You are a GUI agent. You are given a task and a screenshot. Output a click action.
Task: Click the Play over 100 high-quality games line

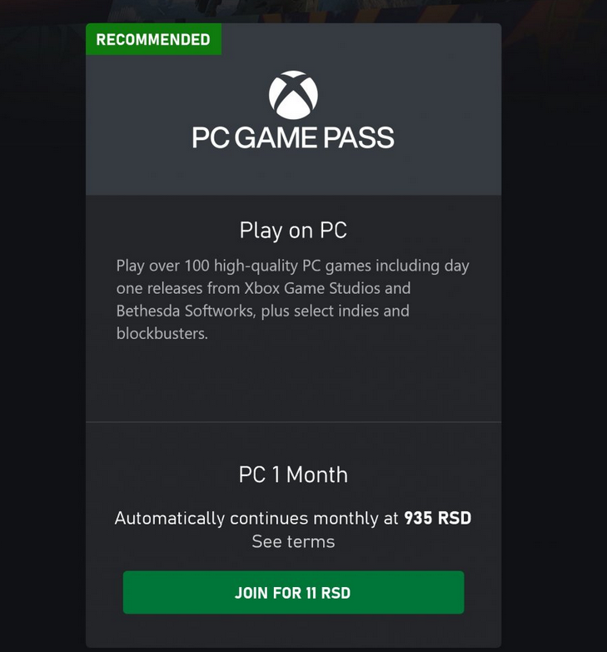[x=293, y=266]
